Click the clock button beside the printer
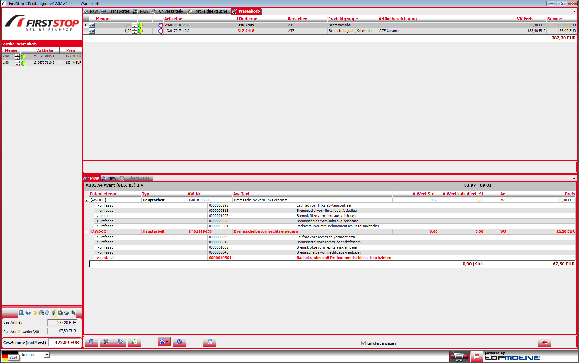The image size is (579, 363). (x=179, y=342)
